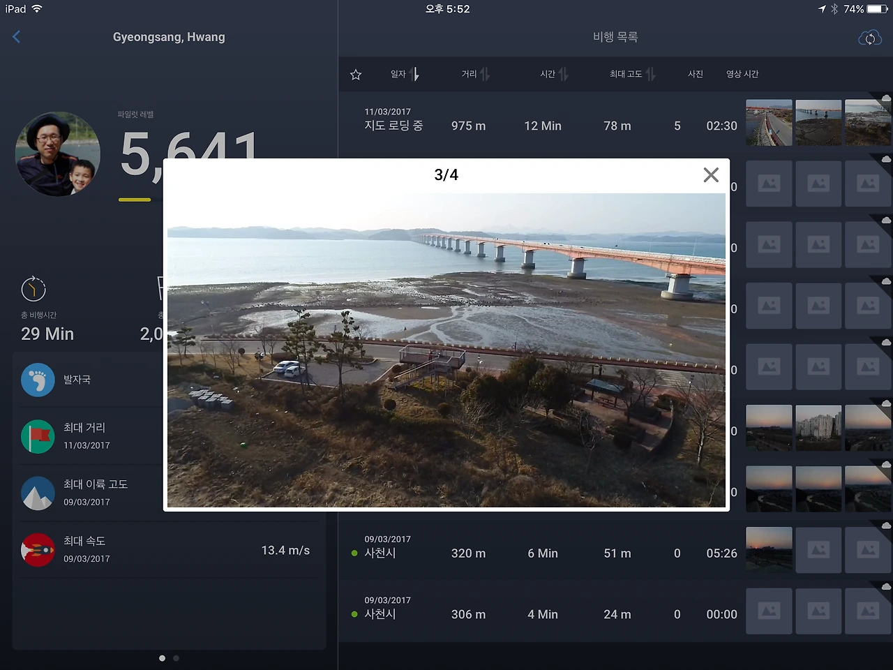Sort flights by 최대 고도 altitude
The width and height of the screenshot is (893, 670).
click(x=633, y=74)
